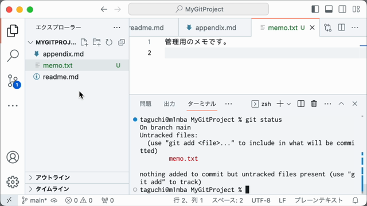
Task: Click the MyGitProject command center search box
Action: [198, 9]
